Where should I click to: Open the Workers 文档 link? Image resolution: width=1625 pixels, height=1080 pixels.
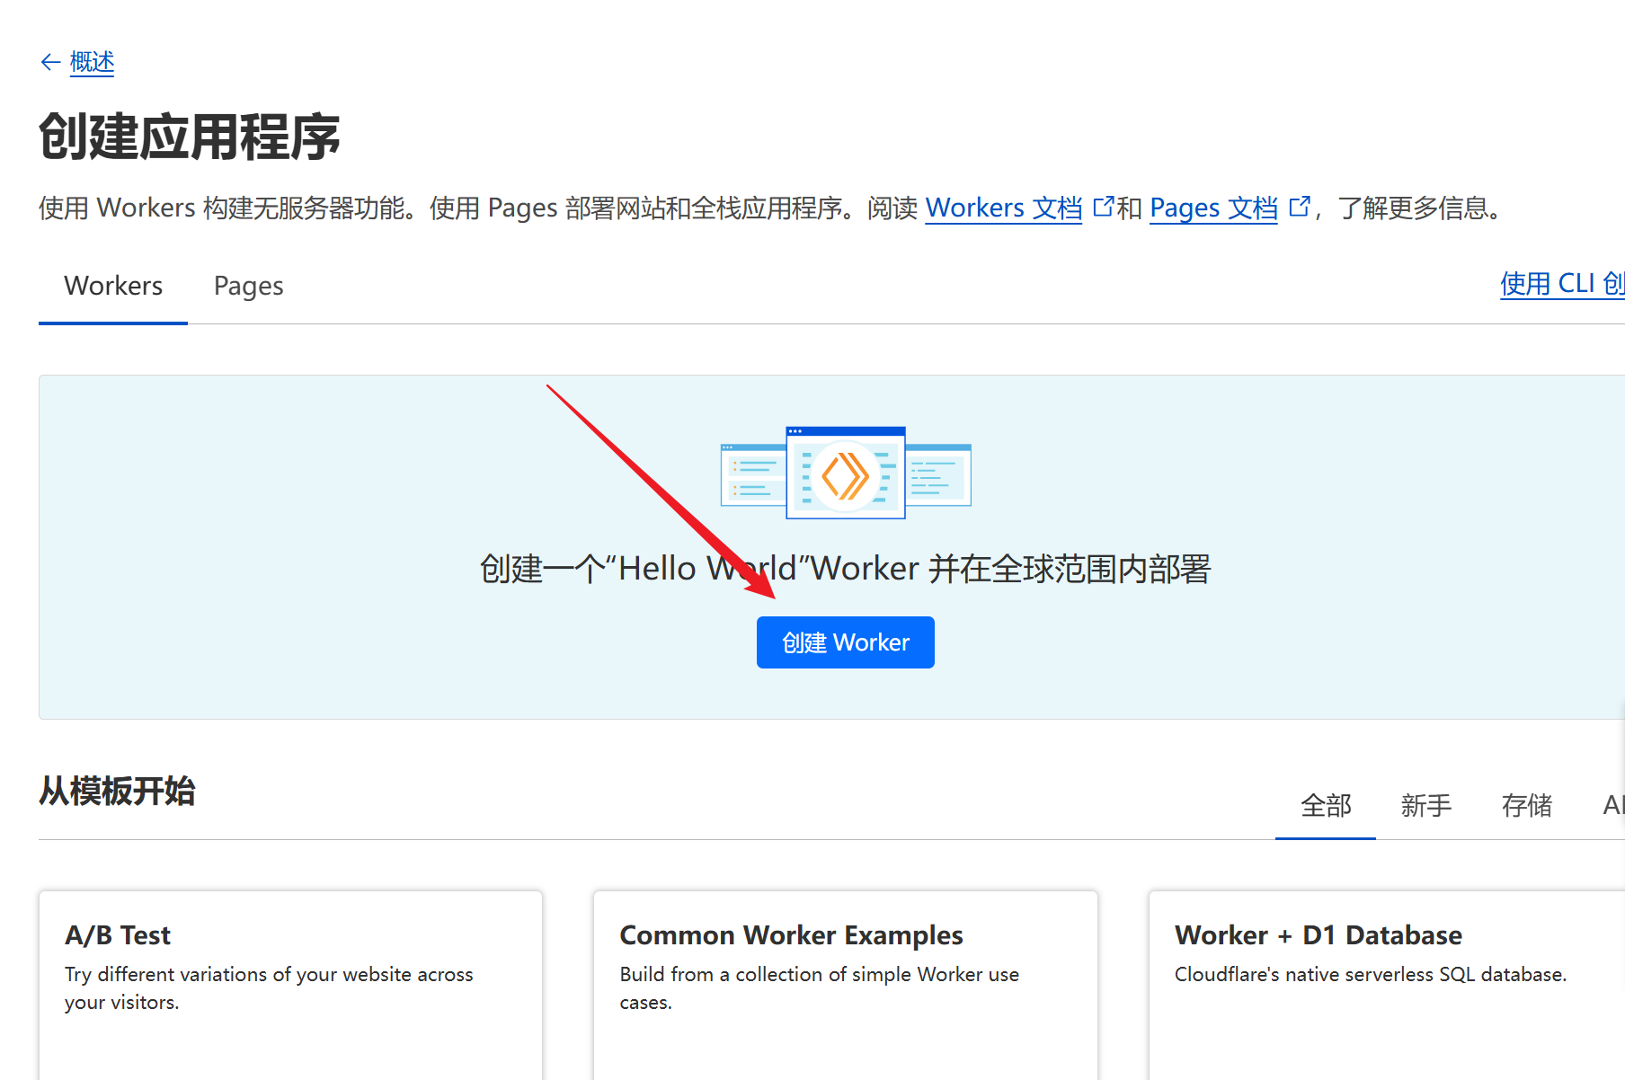click(1003, 208)
